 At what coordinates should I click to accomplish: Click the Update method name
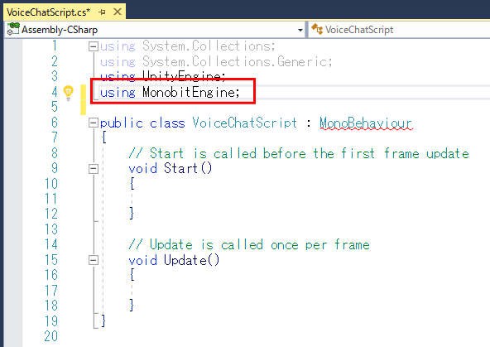pyautogui.click(x=185, y=260)
